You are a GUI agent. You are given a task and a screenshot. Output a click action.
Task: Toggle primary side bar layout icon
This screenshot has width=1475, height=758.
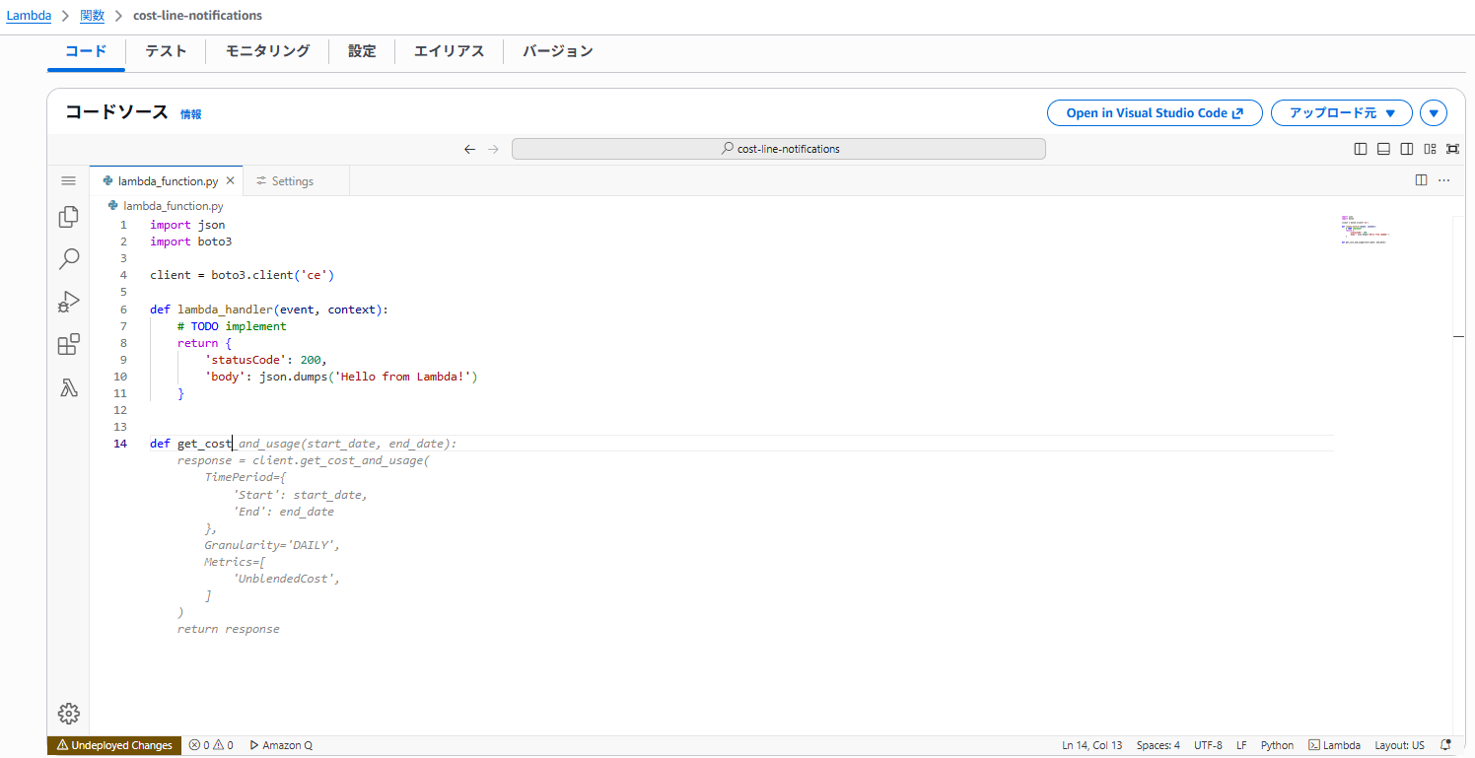click(1361, 149)
